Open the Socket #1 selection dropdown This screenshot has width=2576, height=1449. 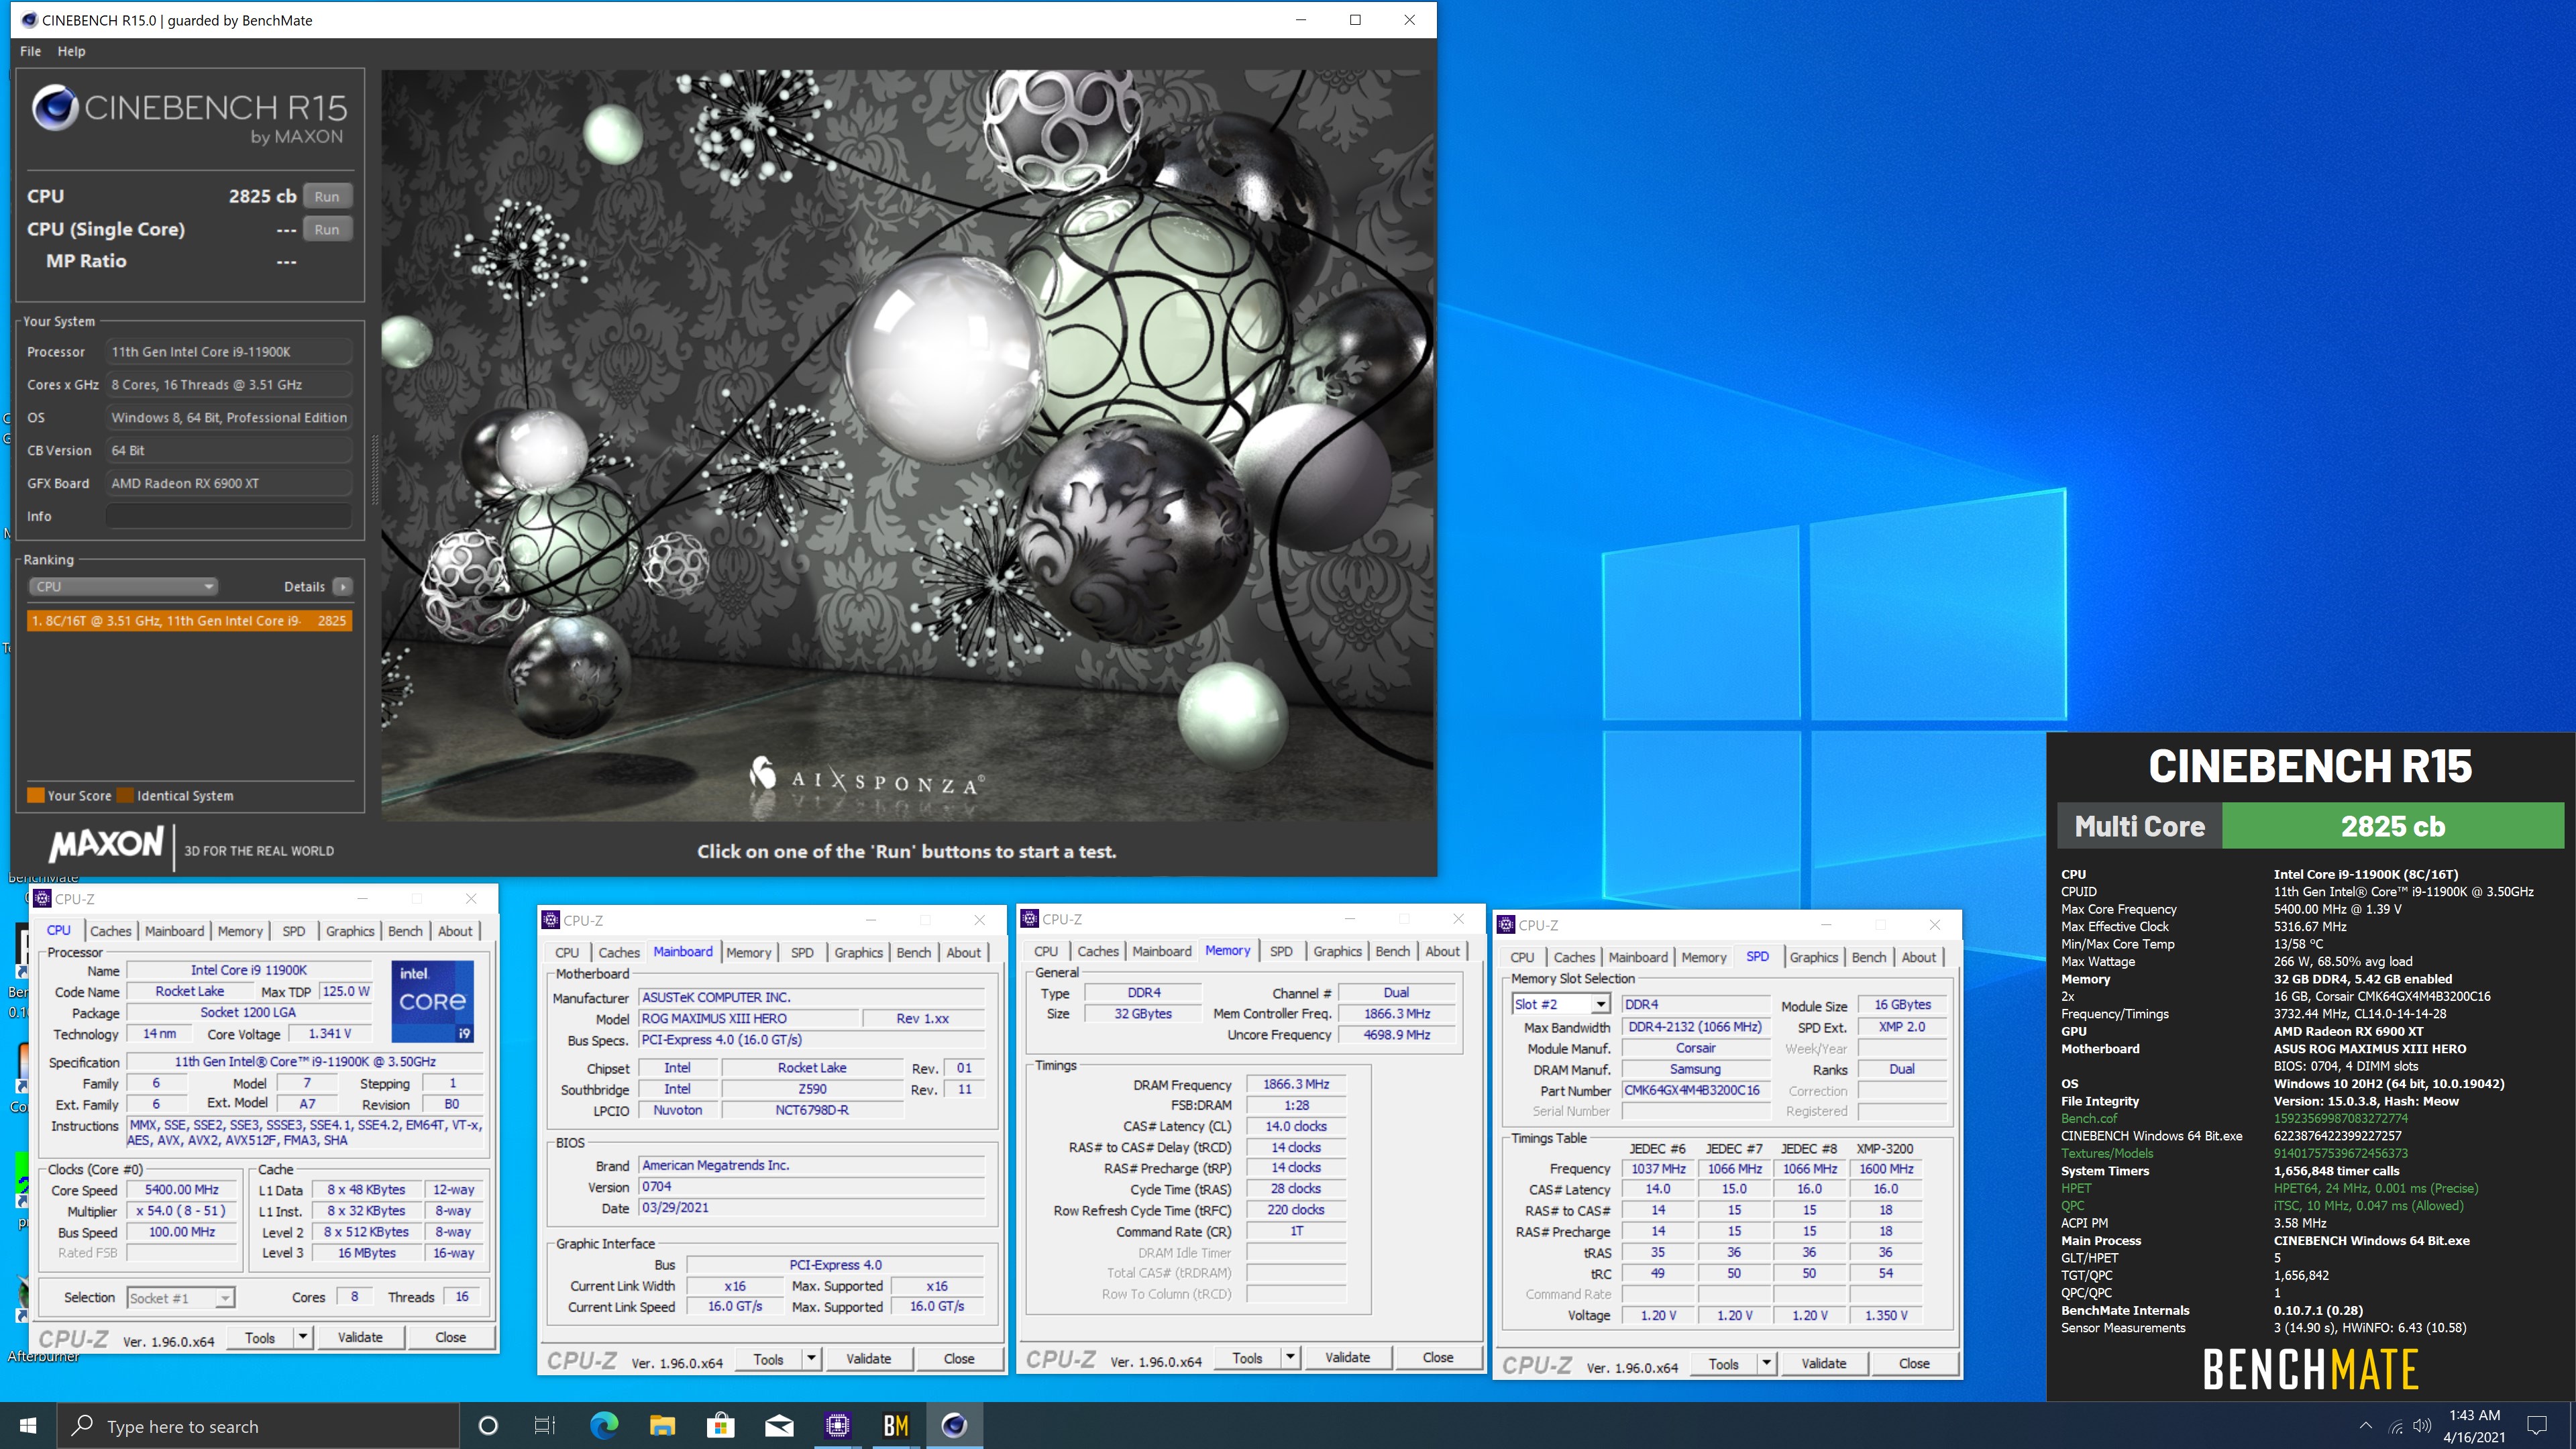point(181,1298)
